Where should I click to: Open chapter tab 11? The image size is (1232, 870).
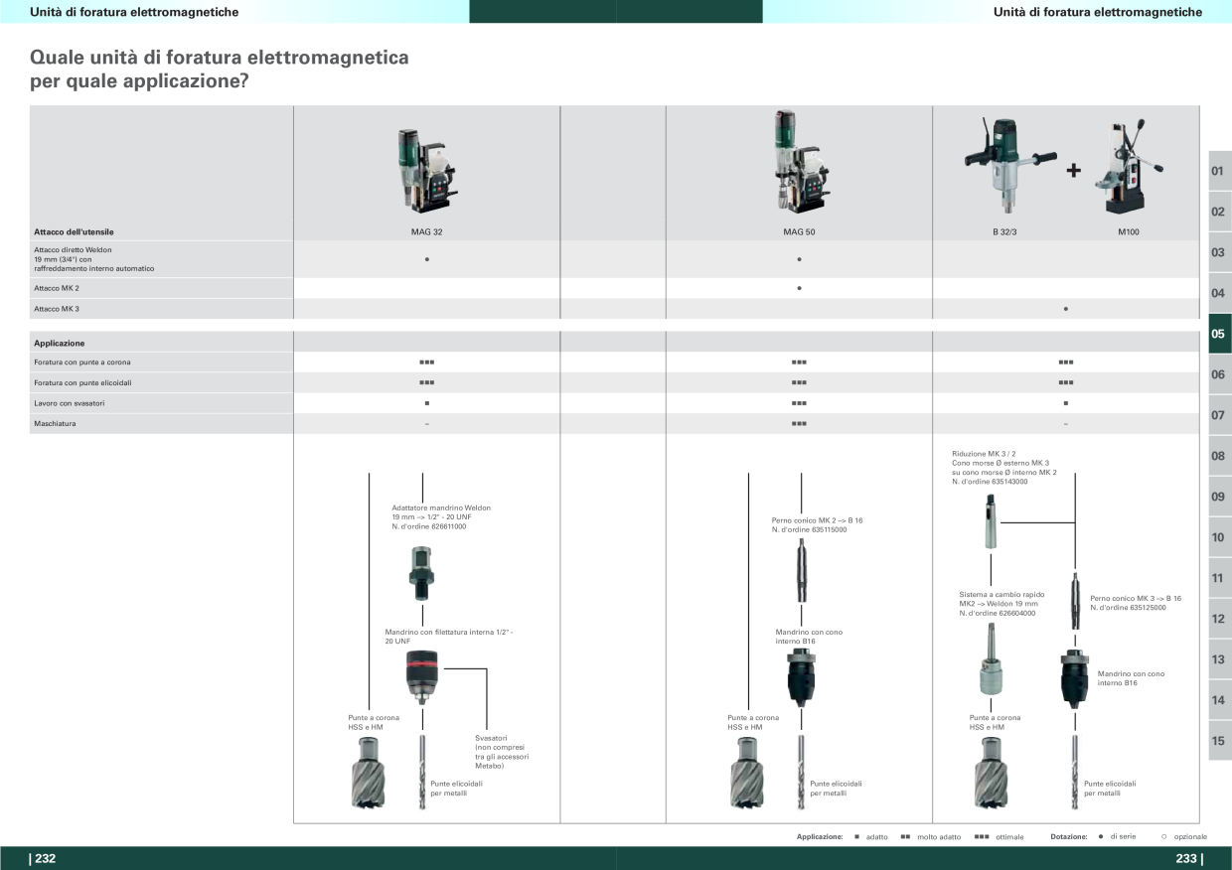point(1219,578)
